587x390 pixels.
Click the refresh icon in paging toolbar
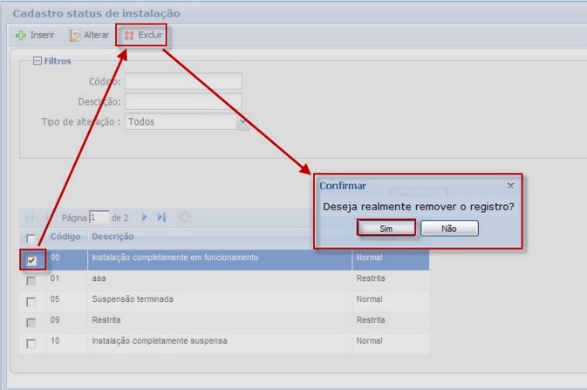click(184, 217)
